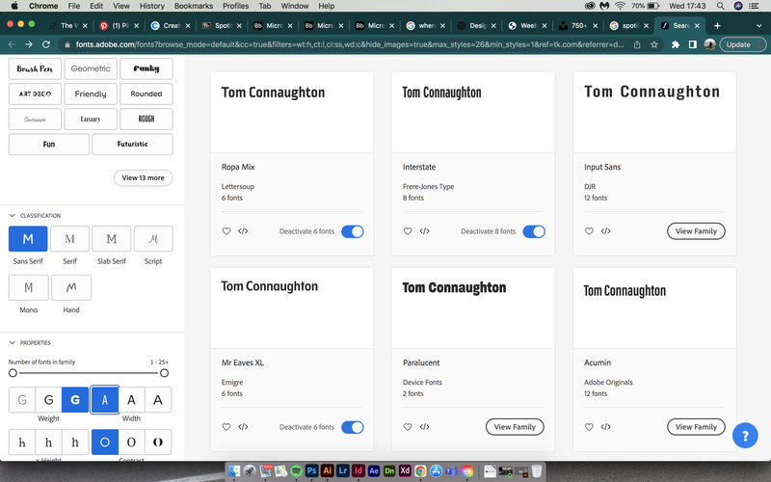Select the Mono classification filter
The width and height of the screenshot is (771, 482).
[29, 287]
